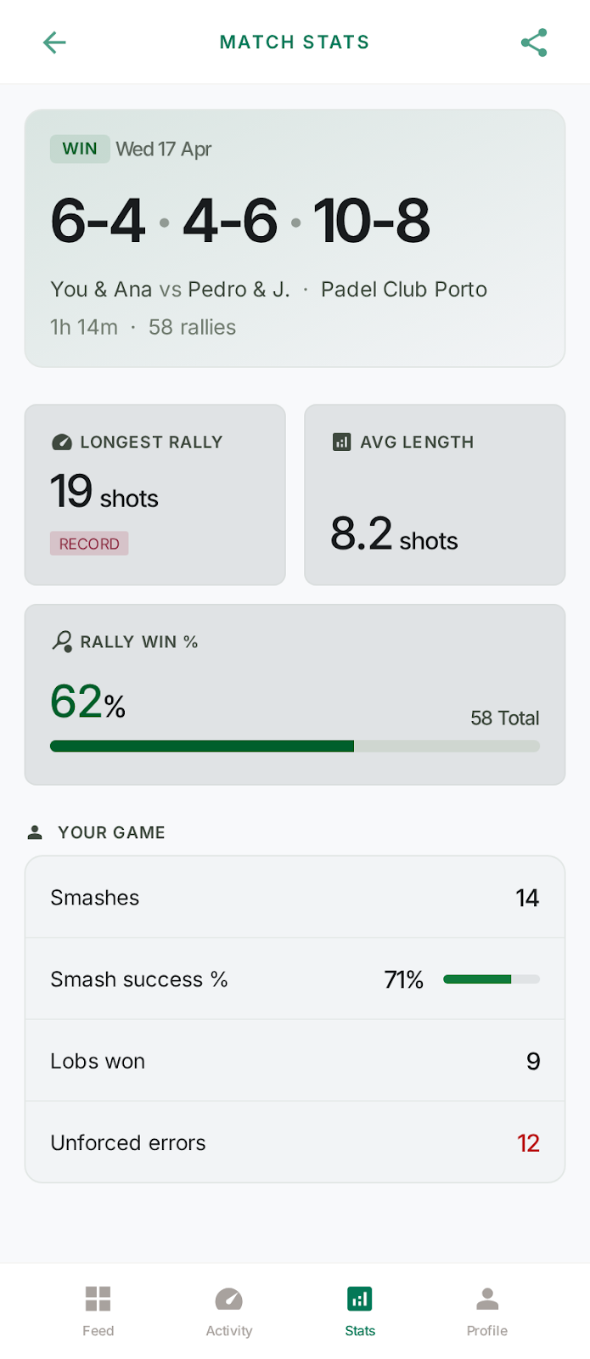The image size is (590, 1359).
Task: Click the Smash success progress bar
Action: (491, 978)
